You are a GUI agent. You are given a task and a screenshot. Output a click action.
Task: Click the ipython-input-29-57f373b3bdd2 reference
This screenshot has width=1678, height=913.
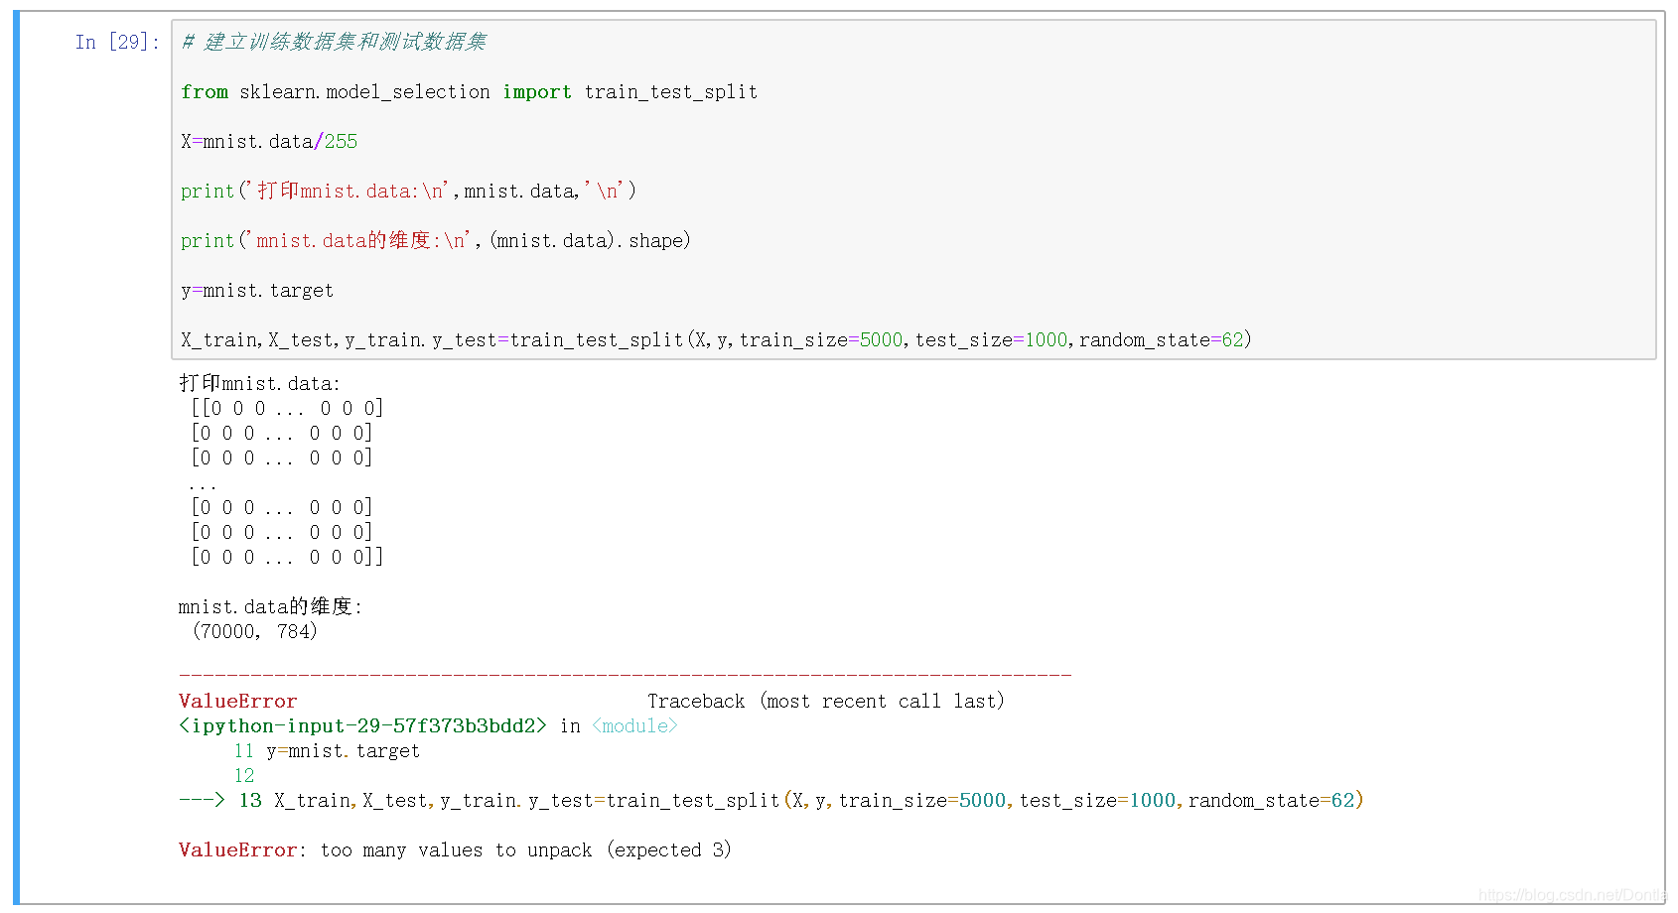coord(362,726)
